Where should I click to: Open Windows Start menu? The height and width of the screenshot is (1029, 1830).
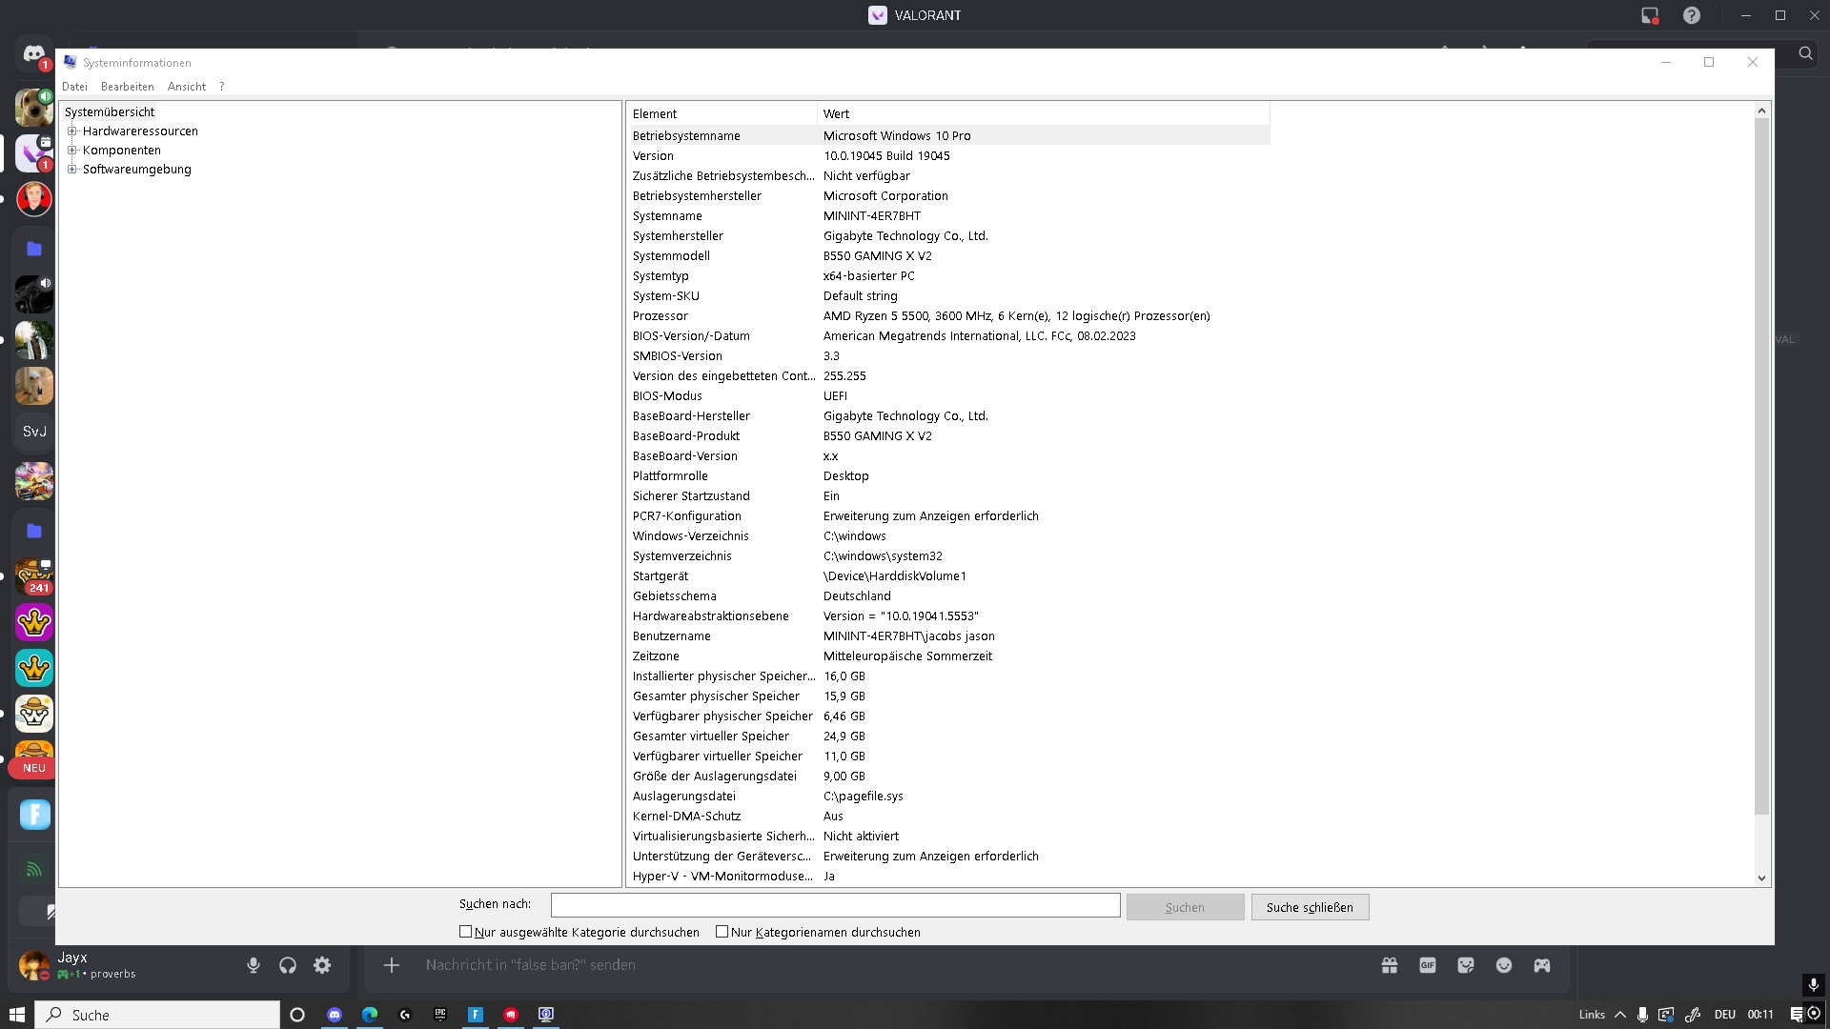pos(16,1015)
